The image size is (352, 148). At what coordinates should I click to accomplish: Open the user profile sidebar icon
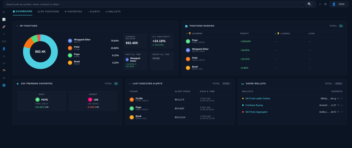[4, 49]
